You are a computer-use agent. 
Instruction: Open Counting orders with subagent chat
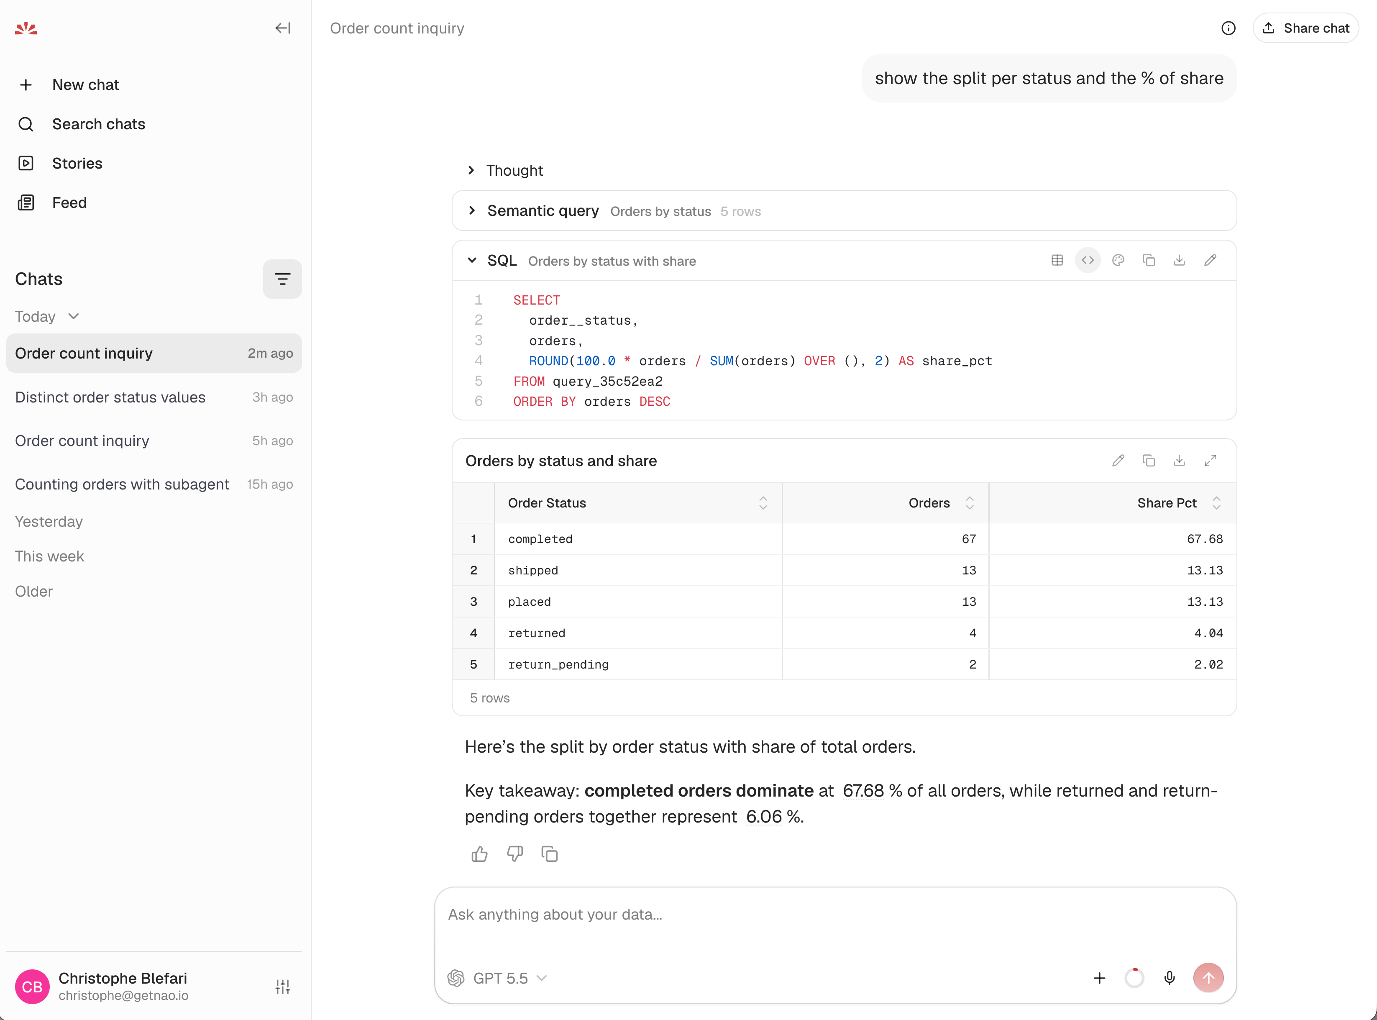point(154,484)
